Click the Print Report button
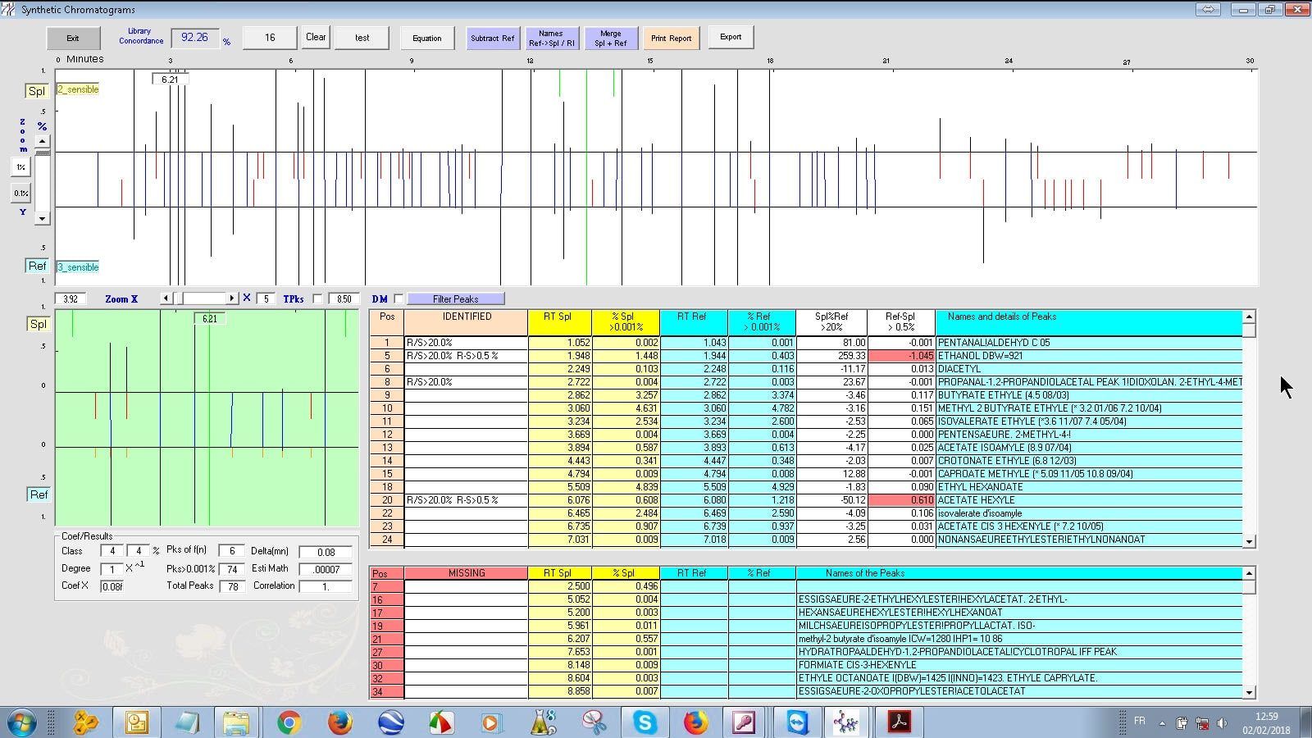1312x738 pixels. coord(671,38)
